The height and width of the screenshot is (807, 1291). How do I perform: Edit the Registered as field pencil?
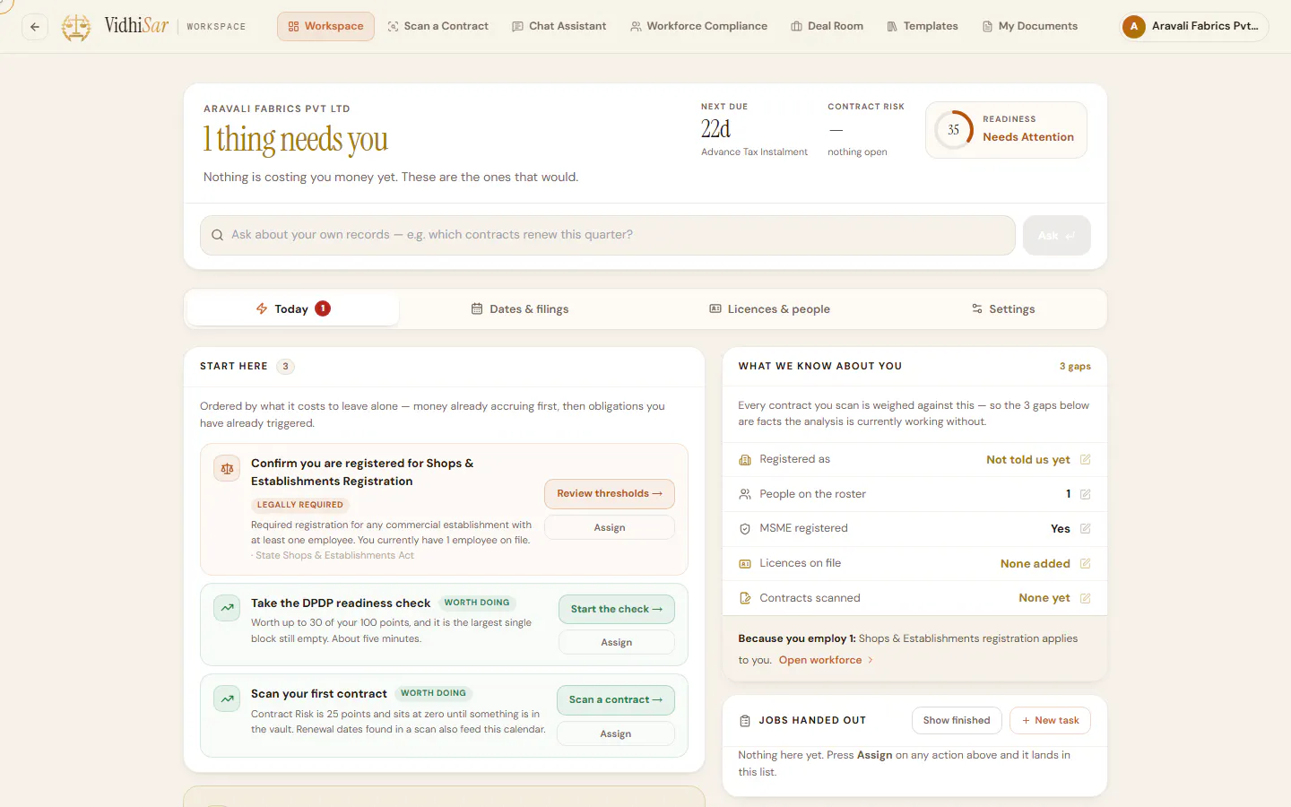pos(1085,460)
